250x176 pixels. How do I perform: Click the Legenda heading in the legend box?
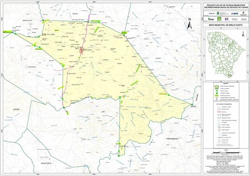point(226,83)
